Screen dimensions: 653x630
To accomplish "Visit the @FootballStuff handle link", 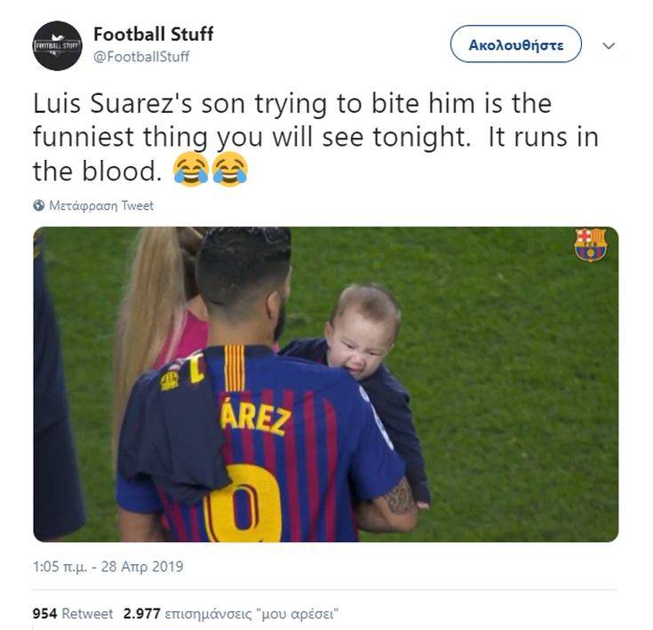I will 141,57.
